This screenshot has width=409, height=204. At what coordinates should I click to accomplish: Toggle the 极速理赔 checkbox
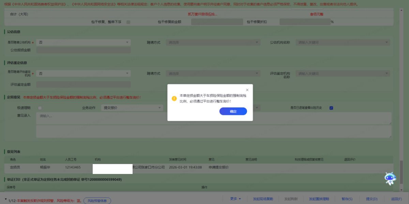tap(40, 108)
